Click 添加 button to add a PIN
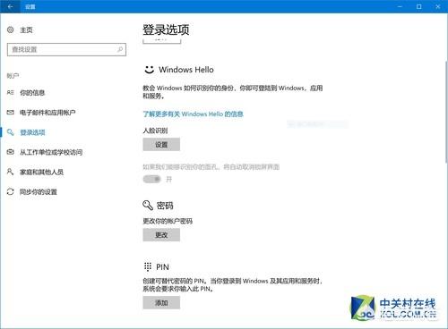This screenshot has height=329, width=448. pyautogui.click(x=161, y=303)
